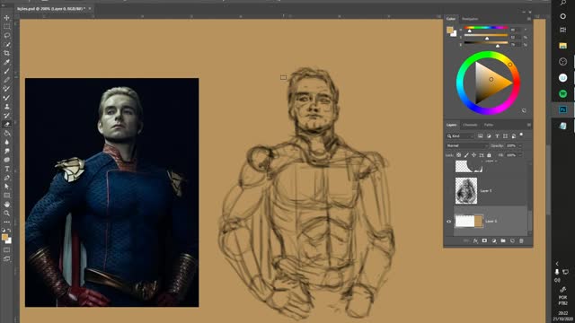Click the Layer 5 thumbnail
575x323 pixels.
[466, 191]
